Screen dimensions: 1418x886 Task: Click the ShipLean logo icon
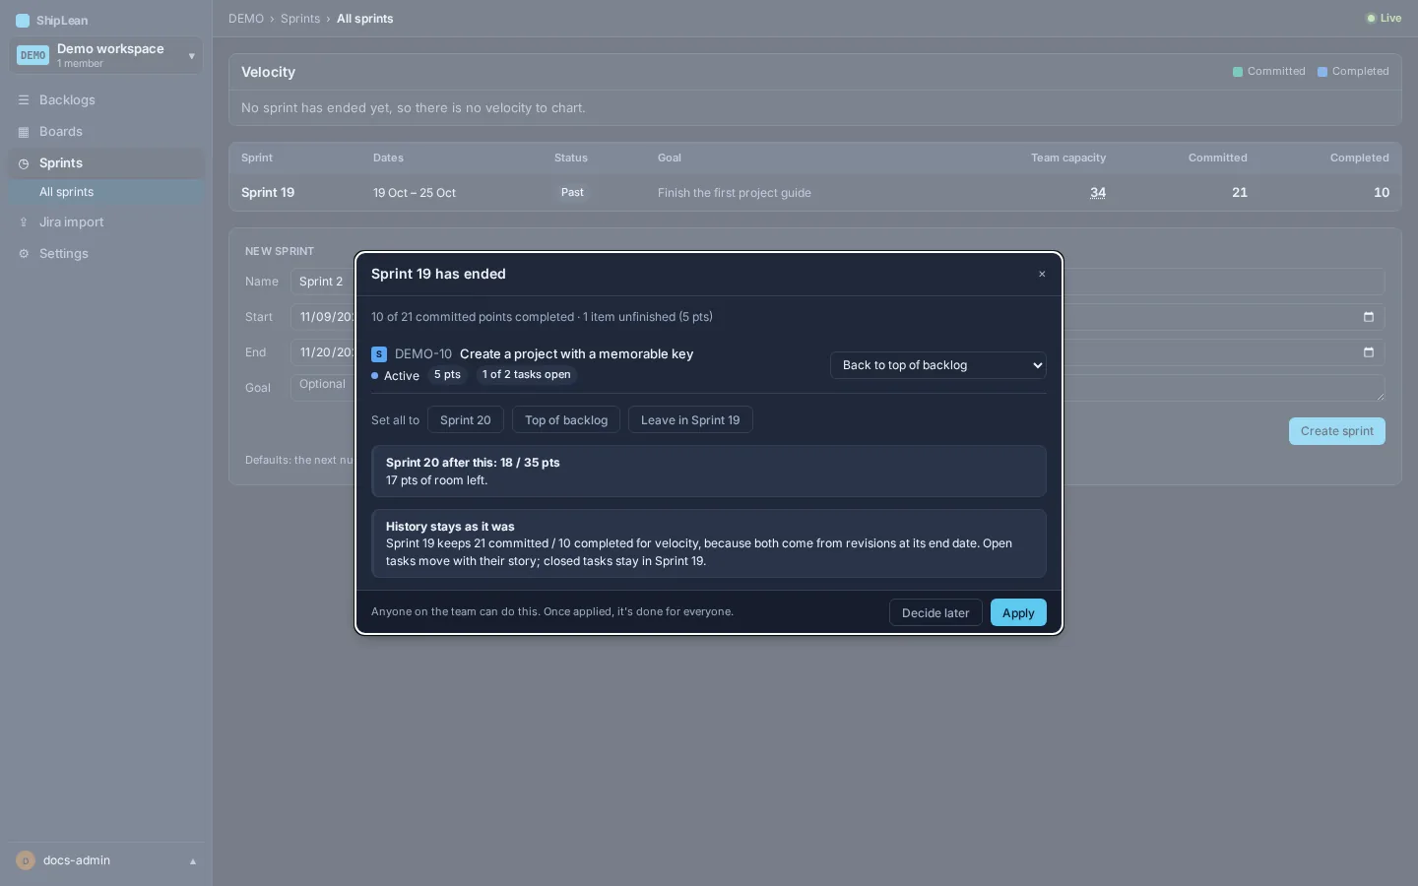tap(23, 21)
